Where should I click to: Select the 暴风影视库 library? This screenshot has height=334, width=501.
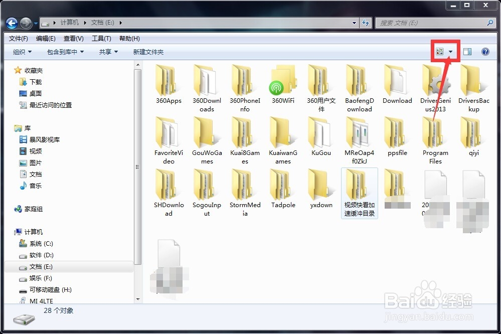point(39,140)
